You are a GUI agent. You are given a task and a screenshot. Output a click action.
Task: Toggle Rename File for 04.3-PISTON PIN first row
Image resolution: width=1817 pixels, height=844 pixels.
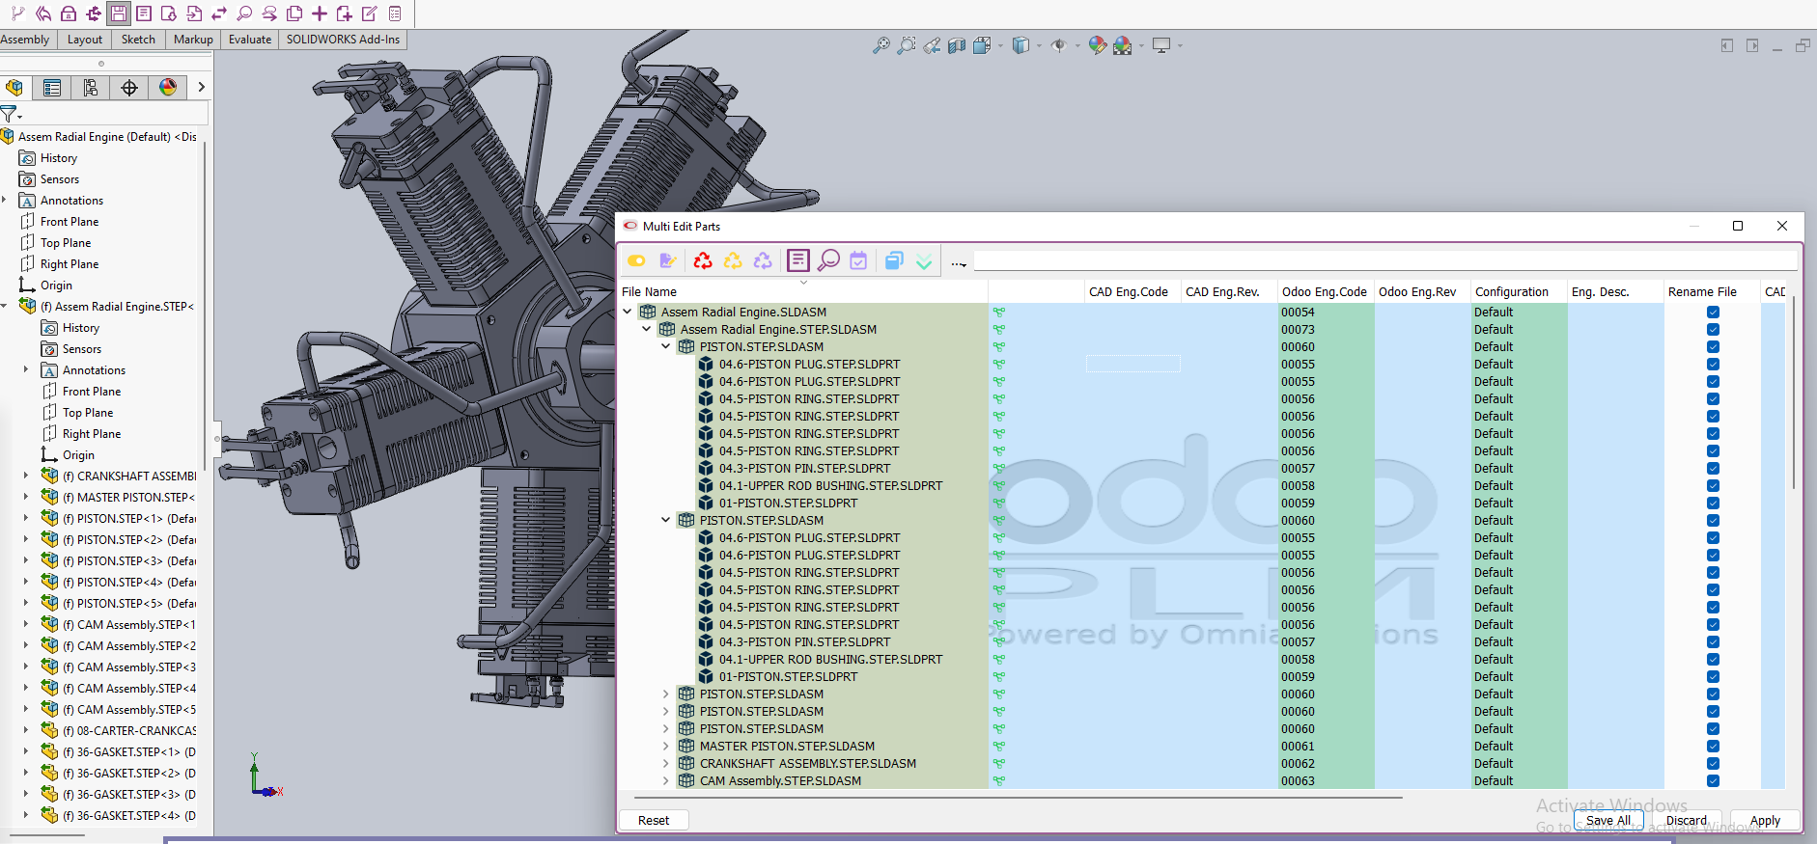(1713, 469)
